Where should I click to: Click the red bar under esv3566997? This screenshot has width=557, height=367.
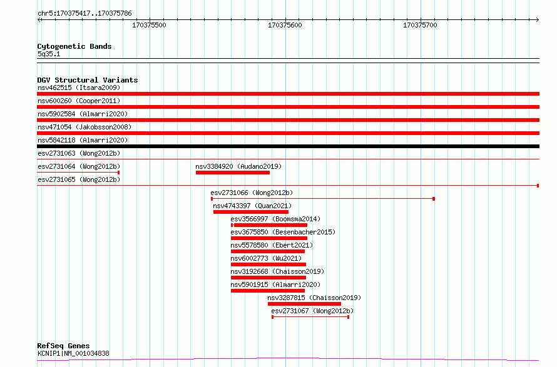click(x=269, y=225)
